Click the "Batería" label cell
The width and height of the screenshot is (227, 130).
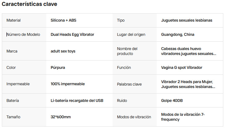point(13,100)
